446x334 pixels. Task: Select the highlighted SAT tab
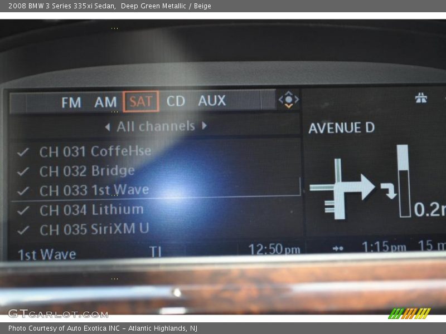(141, 101)
